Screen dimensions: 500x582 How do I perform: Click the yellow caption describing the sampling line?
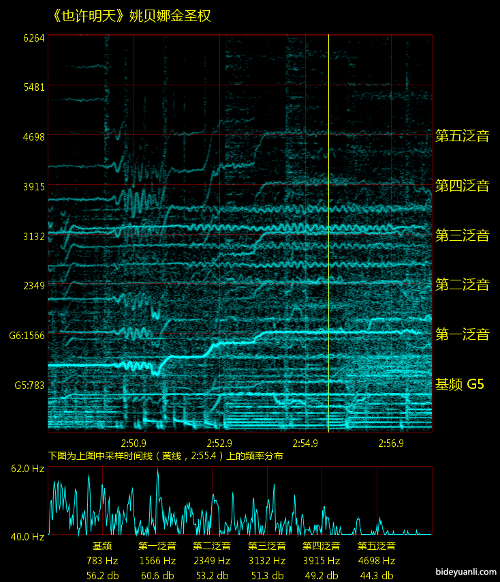pos(166,455)
